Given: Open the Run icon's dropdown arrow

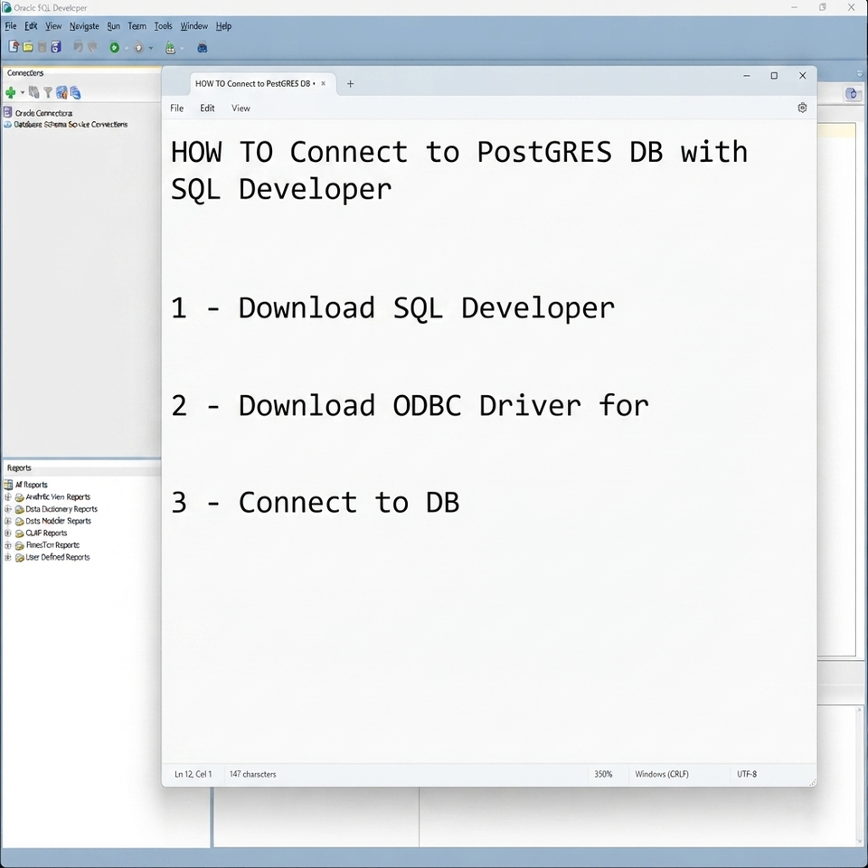Looking at the screenshot, I should click(x=127, y=48).
